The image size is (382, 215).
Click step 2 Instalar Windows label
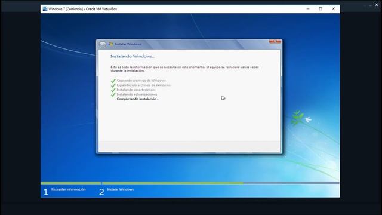click(120, 189)
